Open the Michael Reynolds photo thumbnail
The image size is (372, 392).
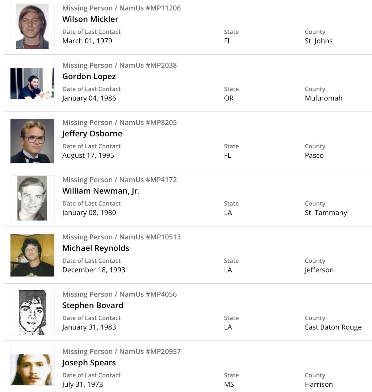point(32,255)
